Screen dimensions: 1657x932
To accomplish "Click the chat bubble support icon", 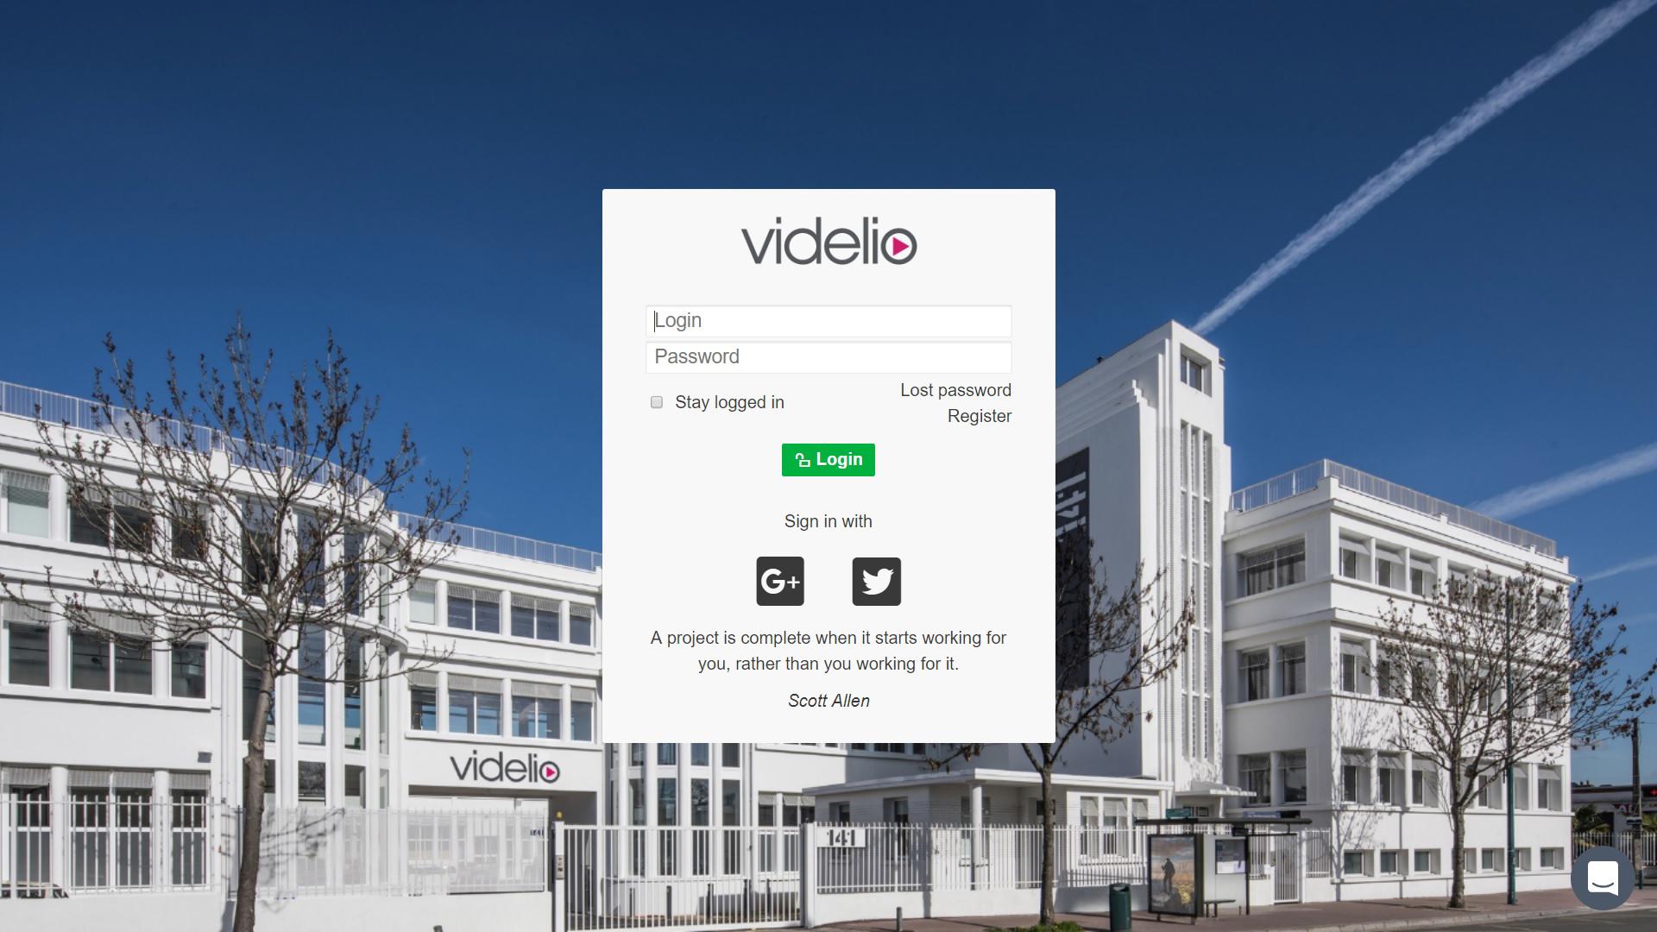I will pos(1603,878).
